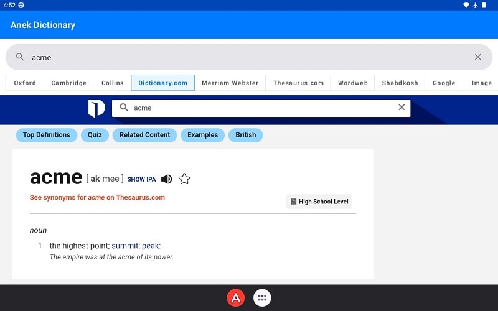The height and width of the screenshot is (311, 498).
Task: Switch to the Merriam Webster tab
Action: [x=230, y=83]
